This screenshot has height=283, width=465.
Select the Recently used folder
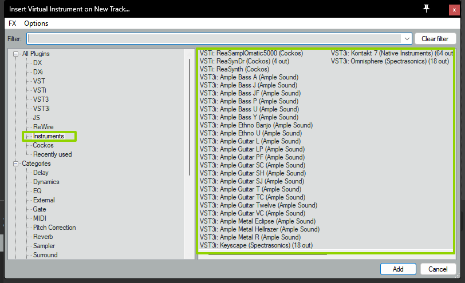pos(52,154)
